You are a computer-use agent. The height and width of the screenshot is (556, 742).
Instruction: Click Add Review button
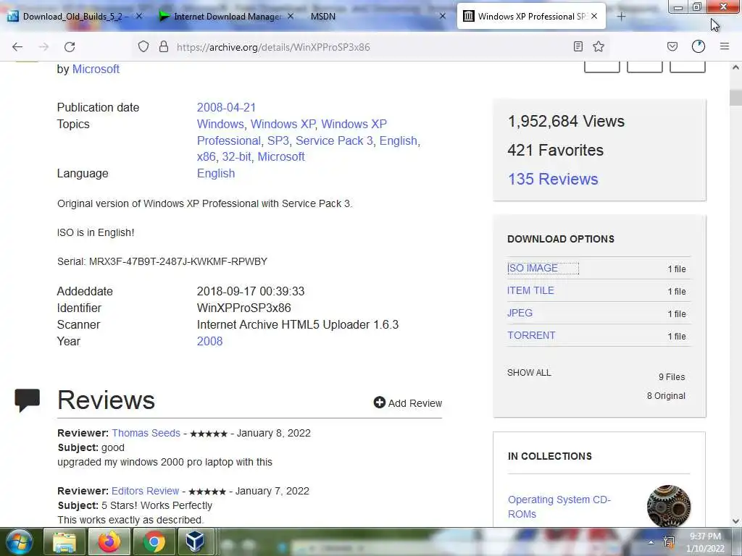pyautogui.click(x=408, y=403)
